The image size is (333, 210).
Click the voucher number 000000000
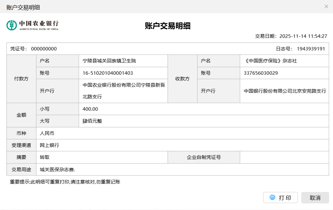(x=44, y=49)
